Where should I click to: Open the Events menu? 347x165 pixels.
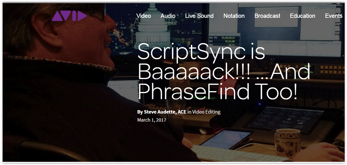pos(333,16)
